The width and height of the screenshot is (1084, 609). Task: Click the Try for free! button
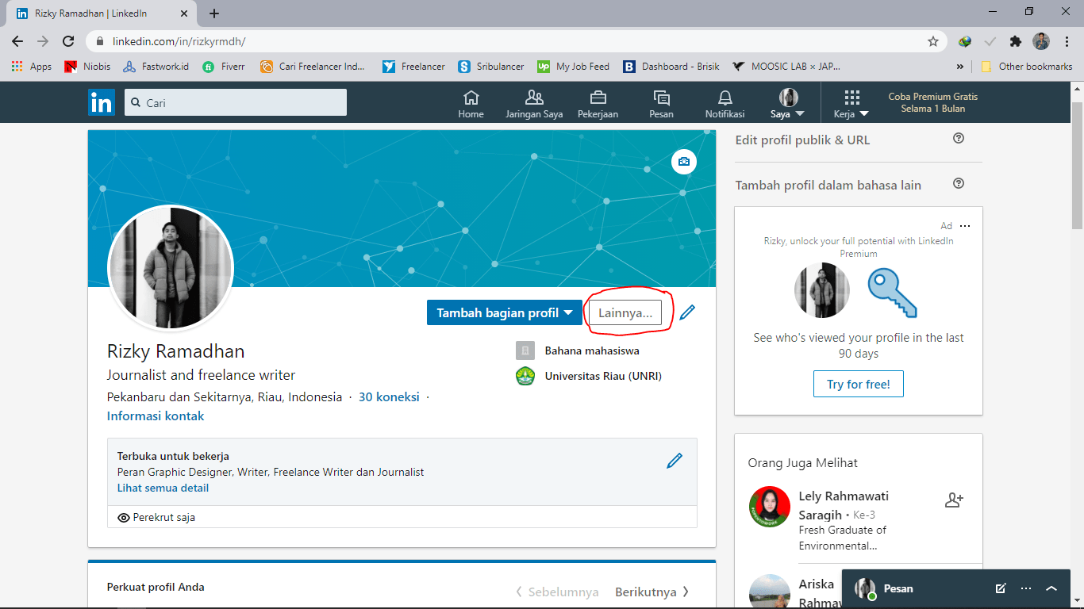click(859, 384)
